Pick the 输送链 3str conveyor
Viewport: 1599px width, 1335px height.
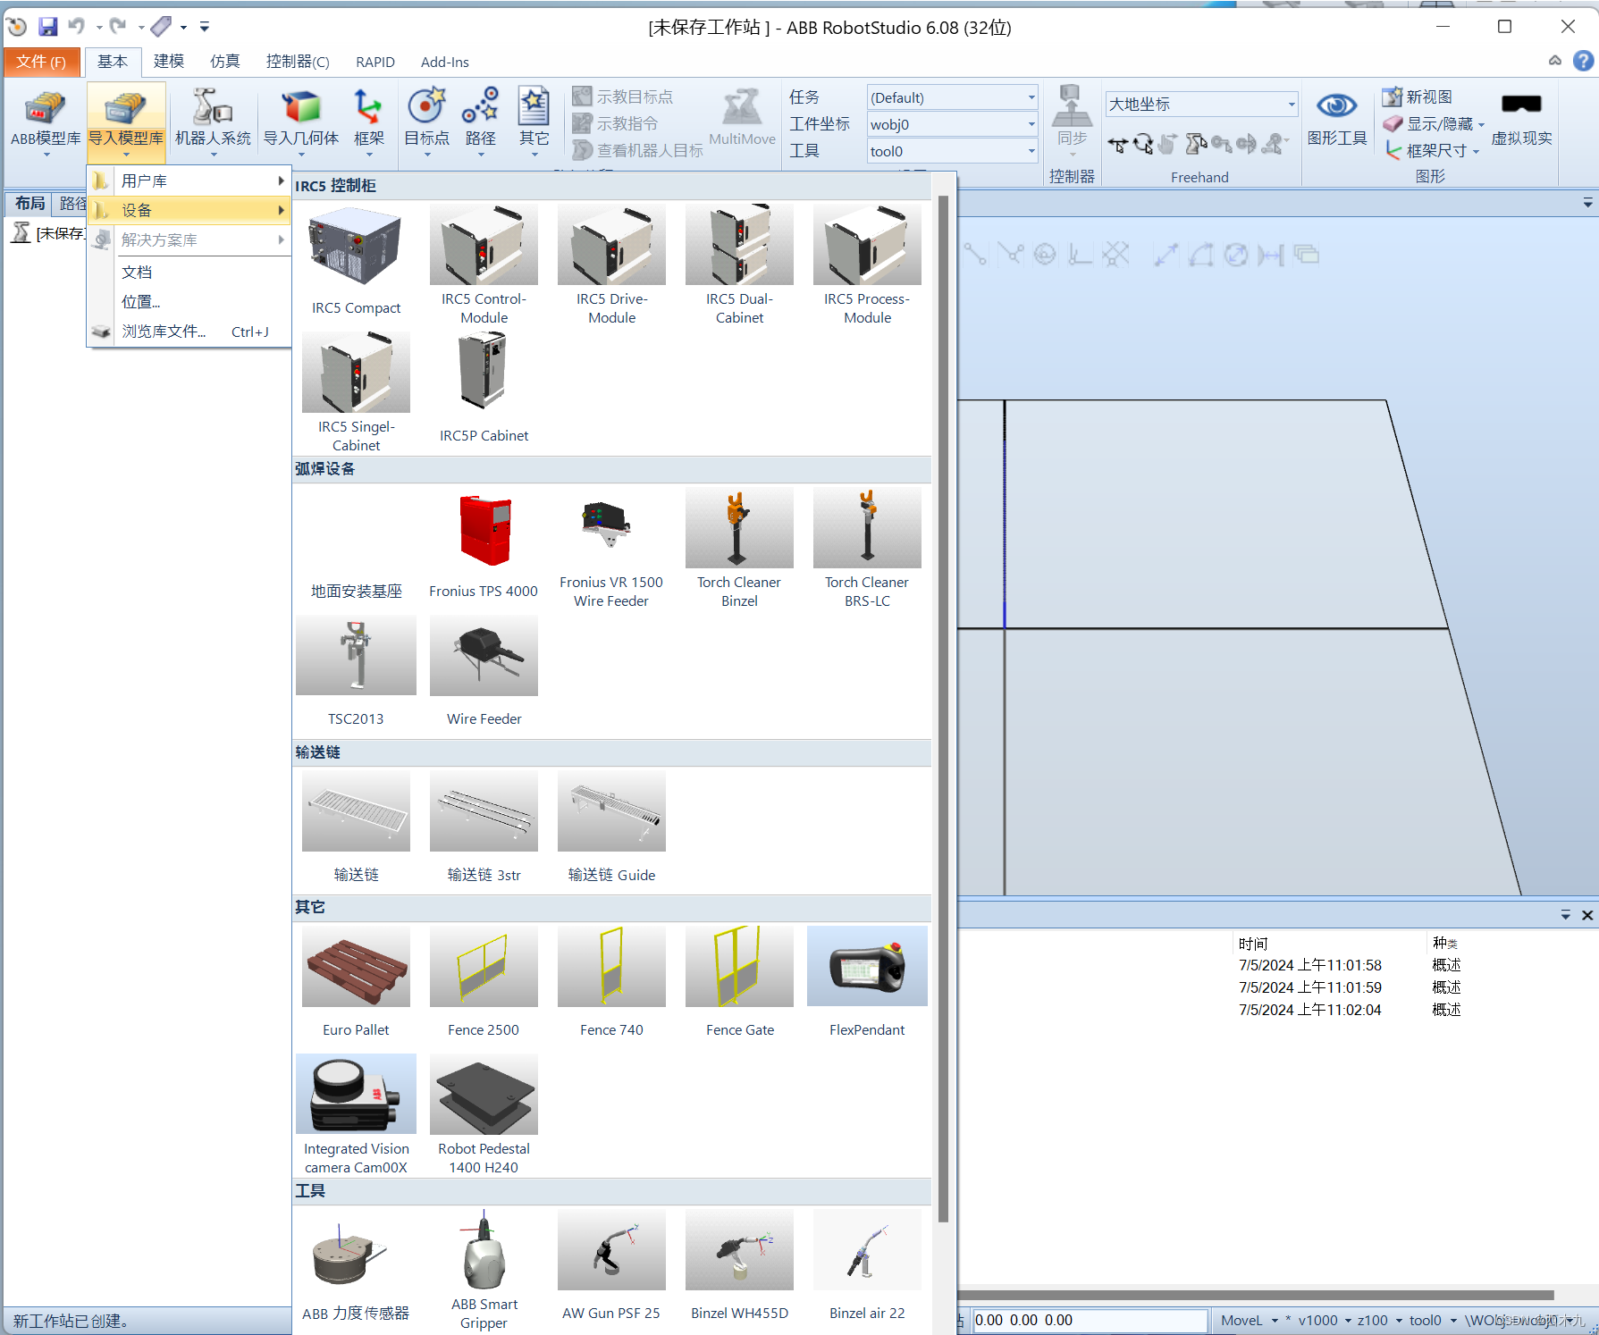point(484,828)
